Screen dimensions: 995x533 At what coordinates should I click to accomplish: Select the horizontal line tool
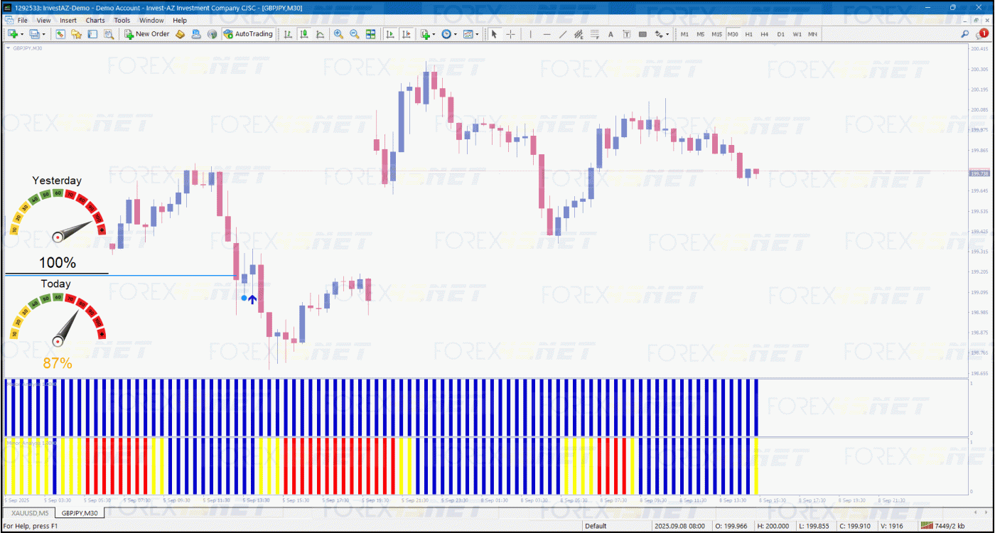pos(547,34)
